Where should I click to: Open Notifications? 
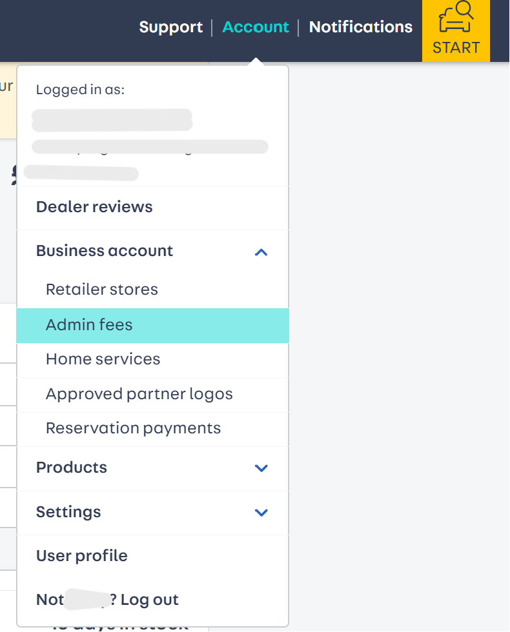coord(360,27)
